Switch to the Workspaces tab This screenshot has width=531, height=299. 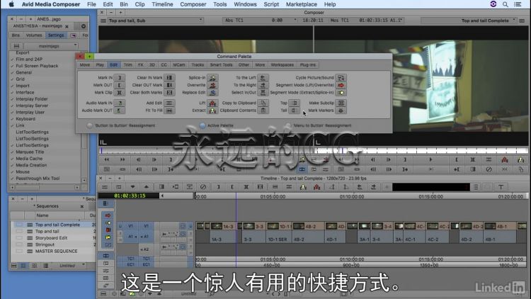(282, 64)
